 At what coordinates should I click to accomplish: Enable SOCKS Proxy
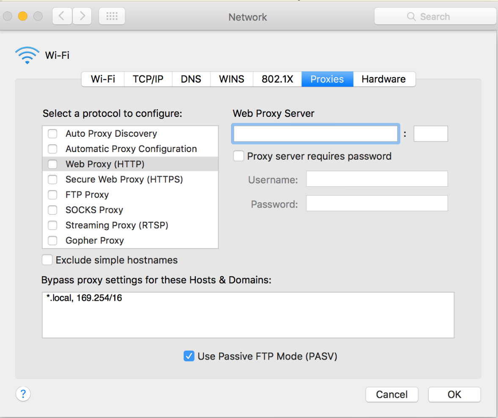(x=52, y=210)
